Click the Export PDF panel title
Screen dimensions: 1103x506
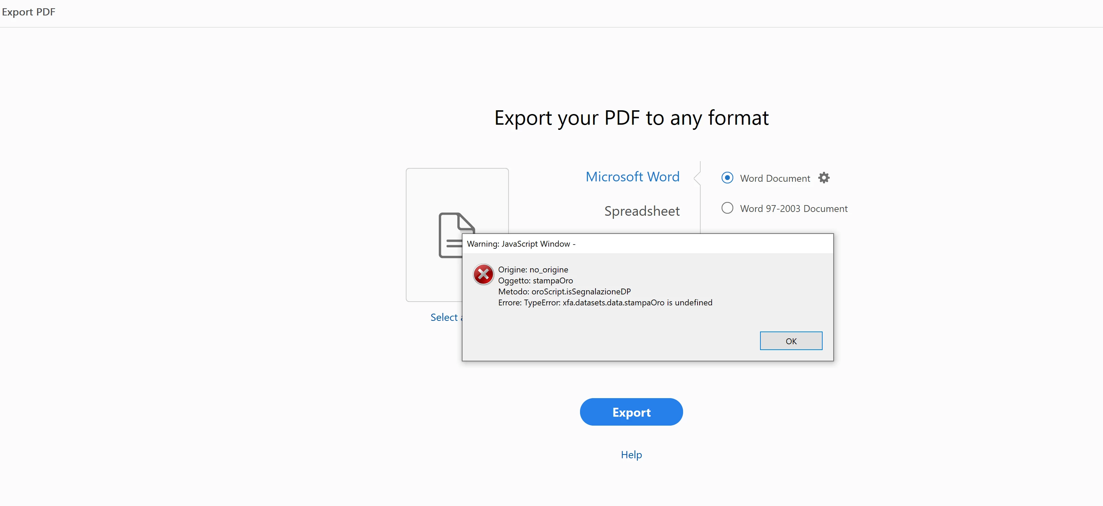29,12
